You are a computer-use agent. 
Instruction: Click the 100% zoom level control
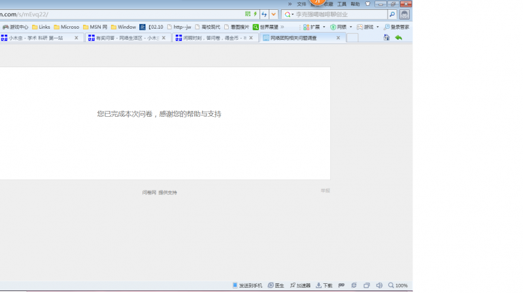(x=398, y=285)
